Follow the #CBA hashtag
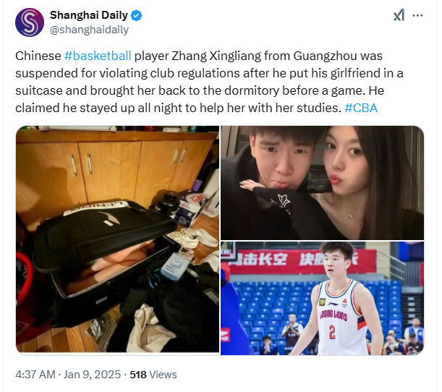This screenshot has width=442, height=392. tap(361, 108)
